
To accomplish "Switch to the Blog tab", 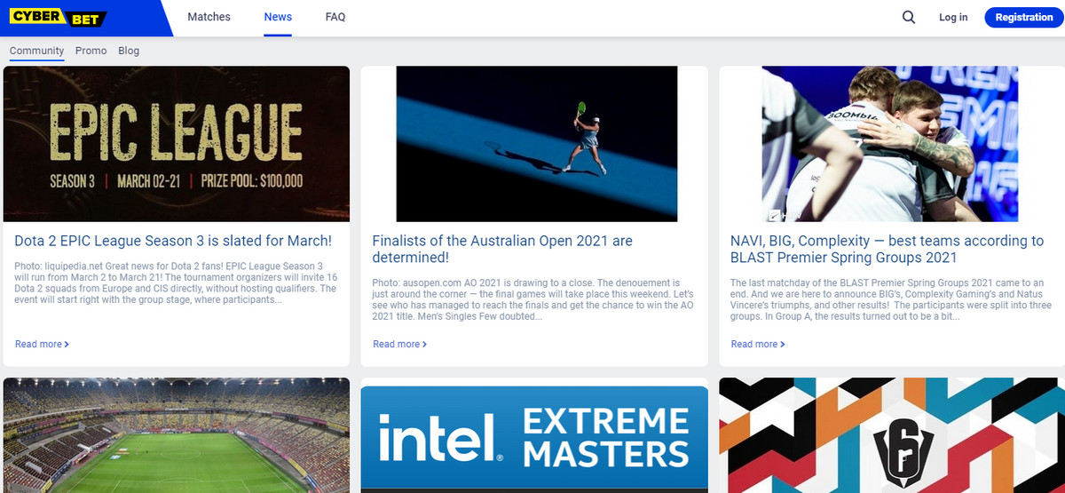I will point(129,51).
